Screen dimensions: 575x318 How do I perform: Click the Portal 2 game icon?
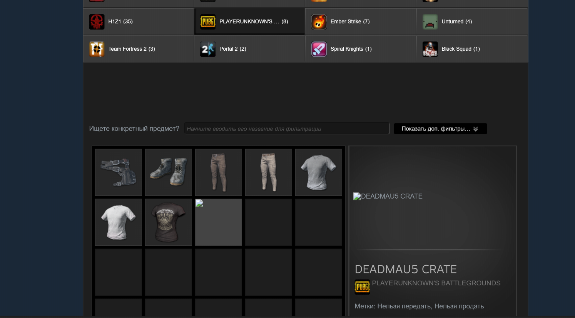(208, 49)
